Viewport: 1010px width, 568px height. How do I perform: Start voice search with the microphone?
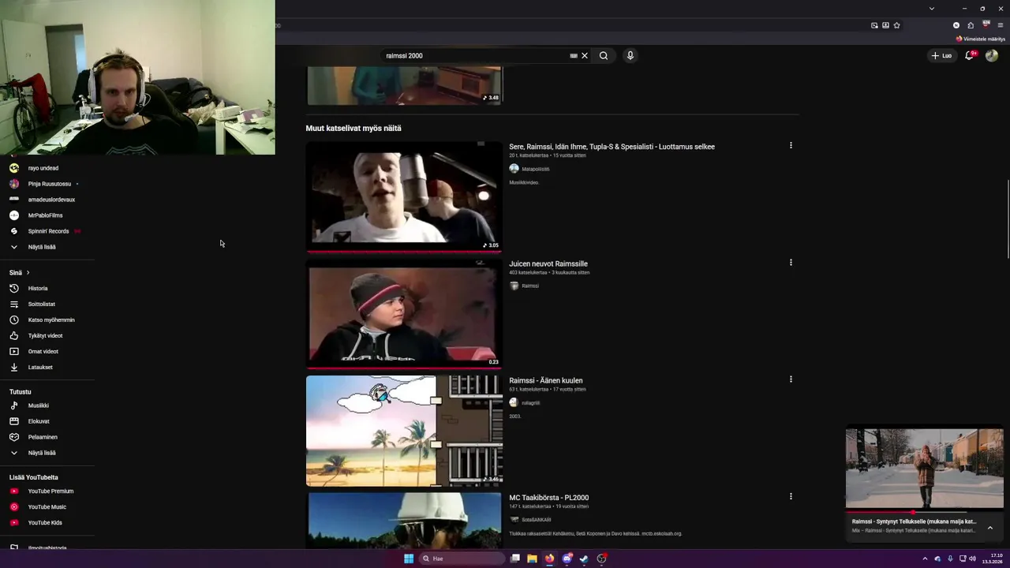pos(630,56)
